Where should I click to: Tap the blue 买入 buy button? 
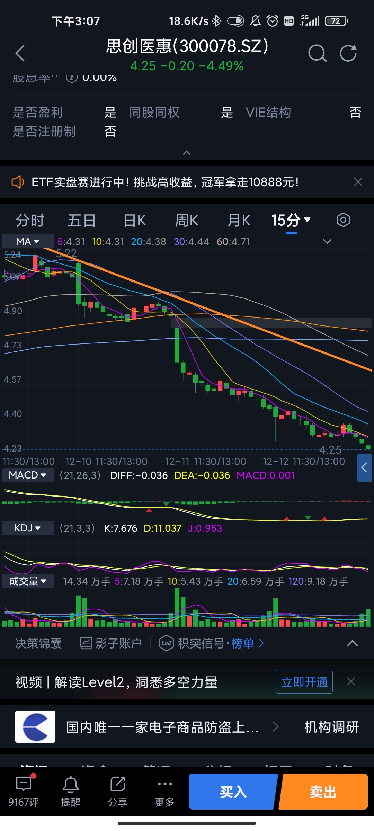coord(233,792)
